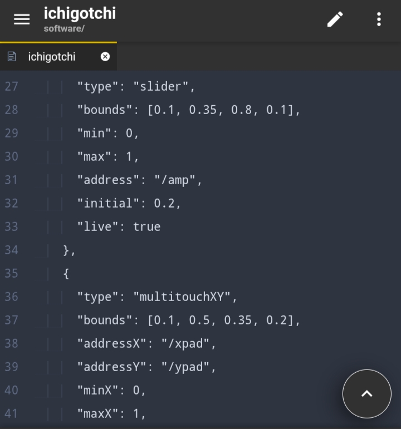Click the "/amp" address string
401x429 pixels.
click(174, 180)
